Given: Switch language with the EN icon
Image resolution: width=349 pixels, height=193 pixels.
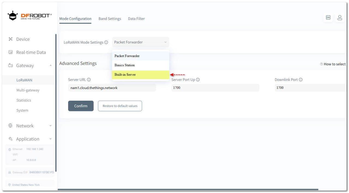Looking at the screenshot, I should pyautogui.click(x=328, y=17).
